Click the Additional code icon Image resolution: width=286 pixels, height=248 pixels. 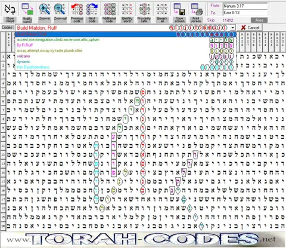tap(109, 9)
